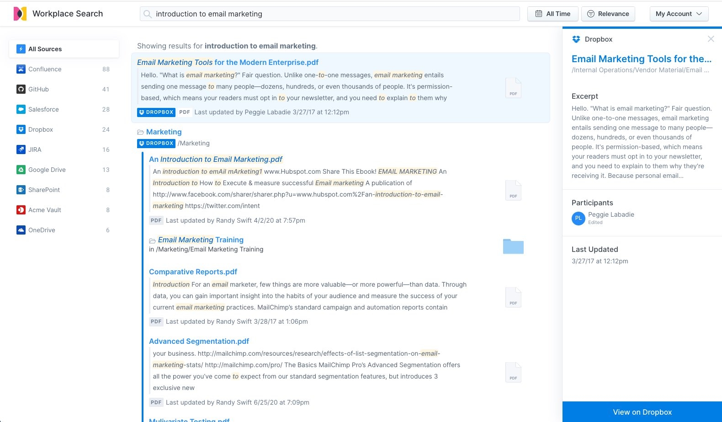The width and height of the screenshot is (722, 422).
Task: Click 'Last updated by Randy Swift 3/28/17' text
Action: pyautogui.click(x=237, y=321)
